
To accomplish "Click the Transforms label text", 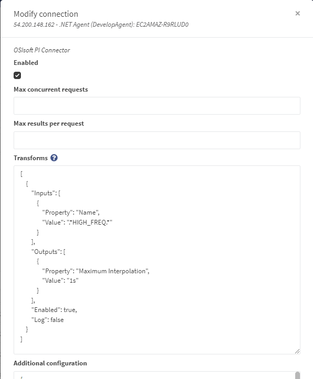I will pos(31,158).
